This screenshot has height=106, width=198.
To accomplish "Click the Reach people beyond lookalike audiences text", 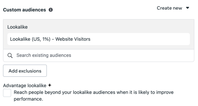I will [94, 96].
